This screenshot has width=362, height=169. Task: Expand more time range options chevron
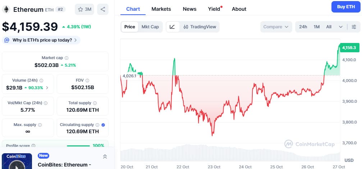[x=340, y=27]
